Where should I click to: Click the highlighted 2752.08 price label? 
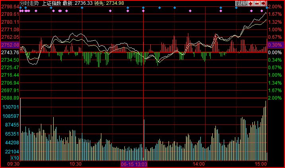[10, 45]
